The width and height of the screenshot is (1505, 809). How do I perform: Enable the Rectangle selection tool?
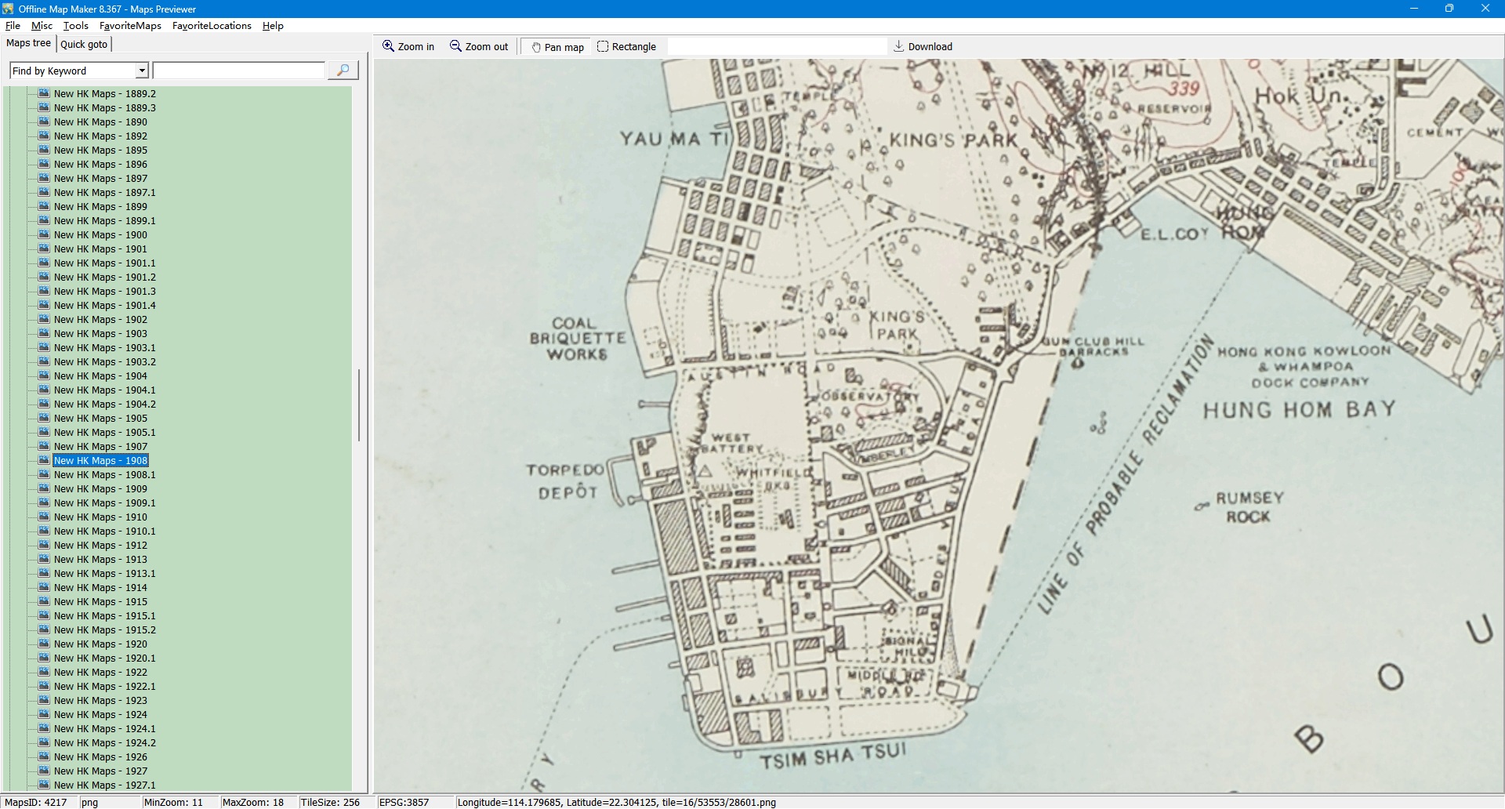point(626,47)
